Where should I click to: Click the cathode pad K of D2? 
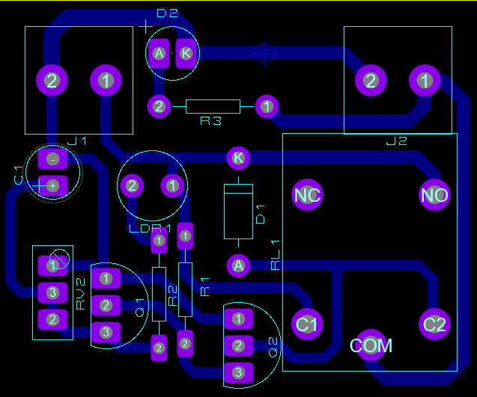[x=186, y=54]
